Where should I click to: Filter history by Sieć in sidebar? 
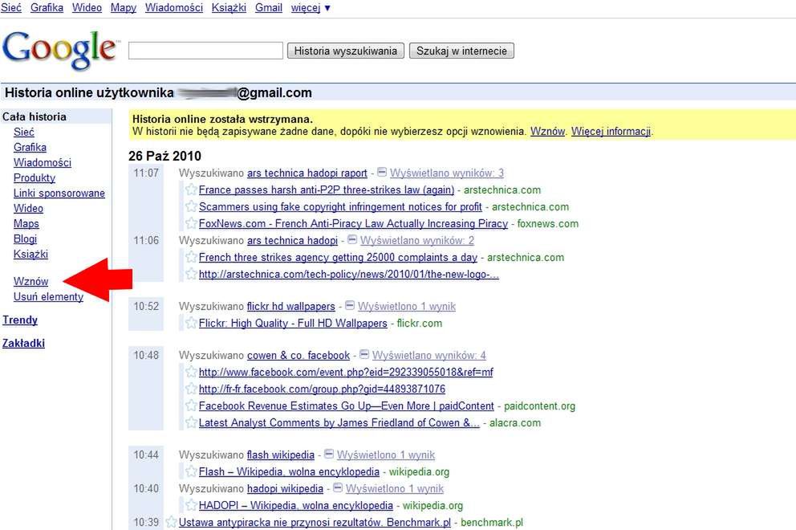24,132
